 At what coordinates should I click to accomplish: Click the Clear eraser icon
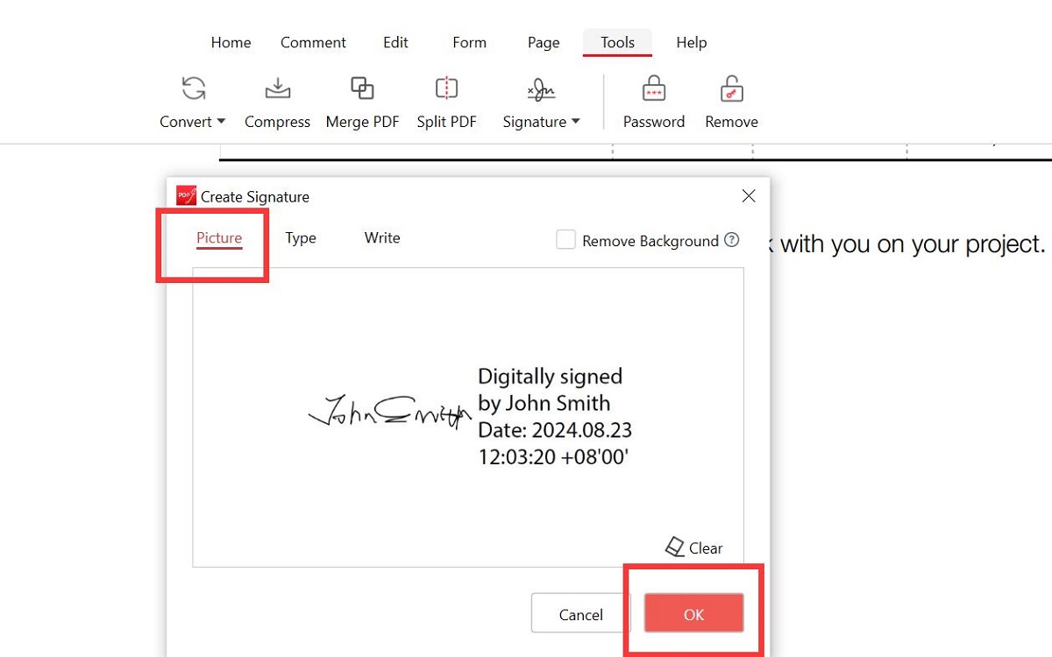pos(674,546)
